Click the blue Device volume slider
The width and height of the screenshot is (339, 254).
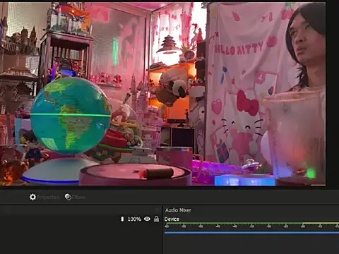(x=251, y=233)
